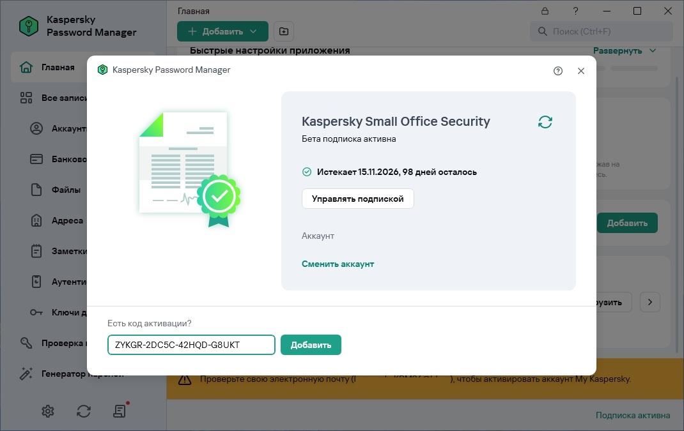Image resolution: width=684 pixels, height=431 pixels.
Task: Click the green check icon beside the expiry date
Action: 307,172
